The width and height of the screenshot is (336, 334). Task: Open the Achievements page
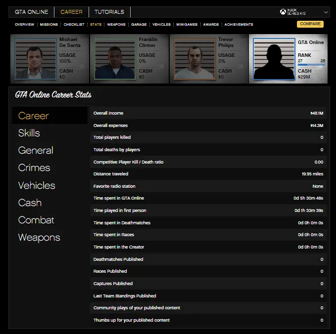239,24
